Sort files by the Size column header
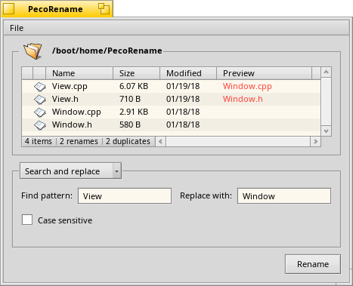 pos(136,73)
